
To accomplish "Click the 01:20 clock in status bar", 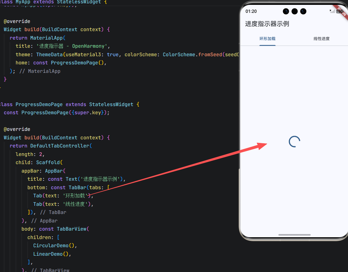I will click(x=251, y=11).
